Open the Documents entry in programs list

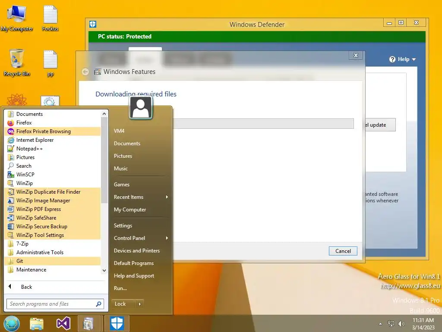(53, 114)
